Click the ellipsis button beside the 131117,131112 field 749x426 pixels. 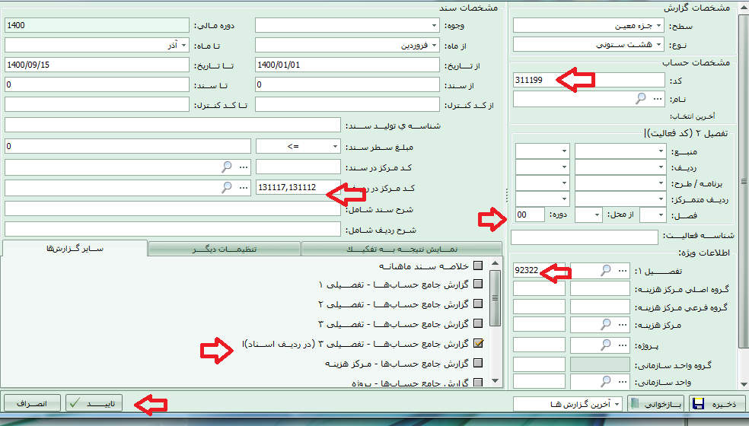click(x=244, y=188)
